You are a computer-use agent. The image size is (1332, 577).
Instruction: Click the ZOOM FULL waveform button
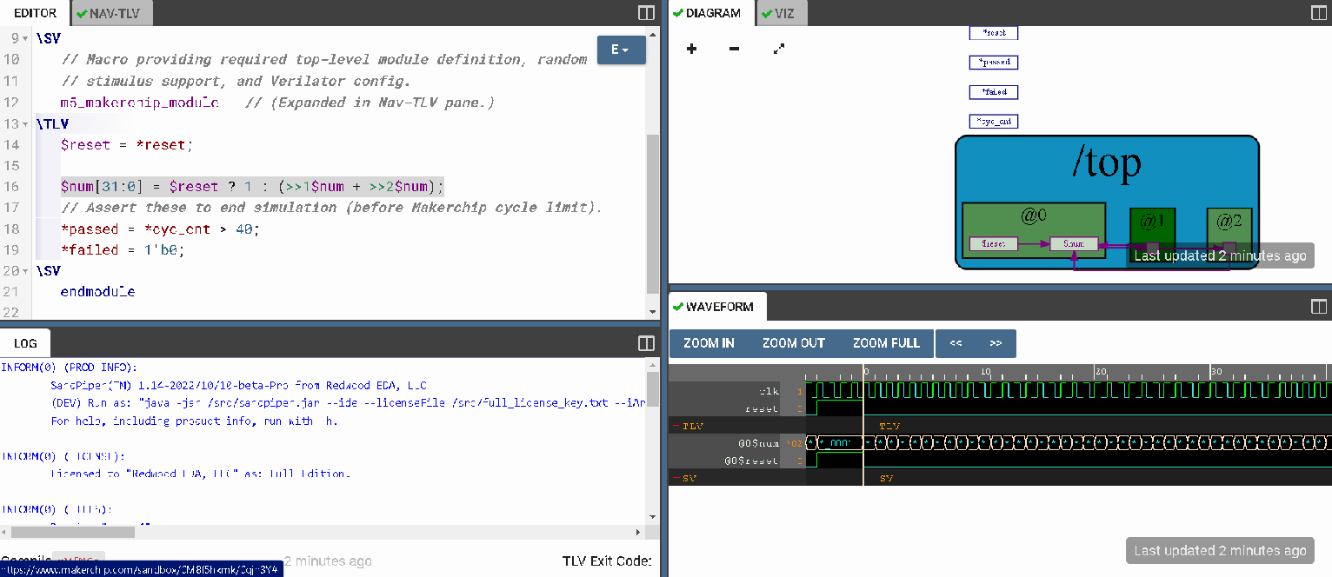coord(886,343)
